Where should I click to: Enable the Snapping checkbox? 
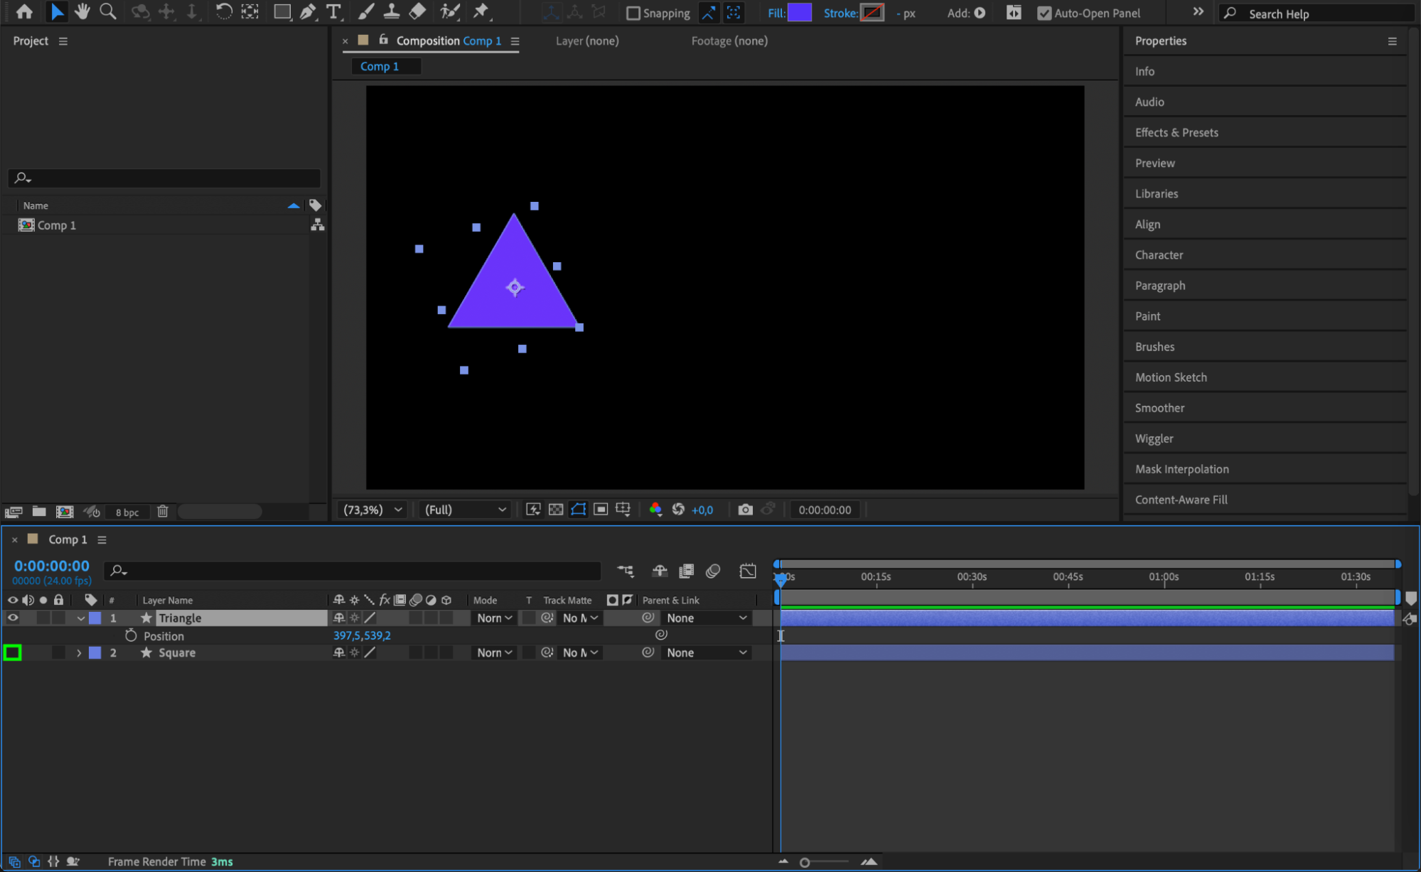[633, 14]
